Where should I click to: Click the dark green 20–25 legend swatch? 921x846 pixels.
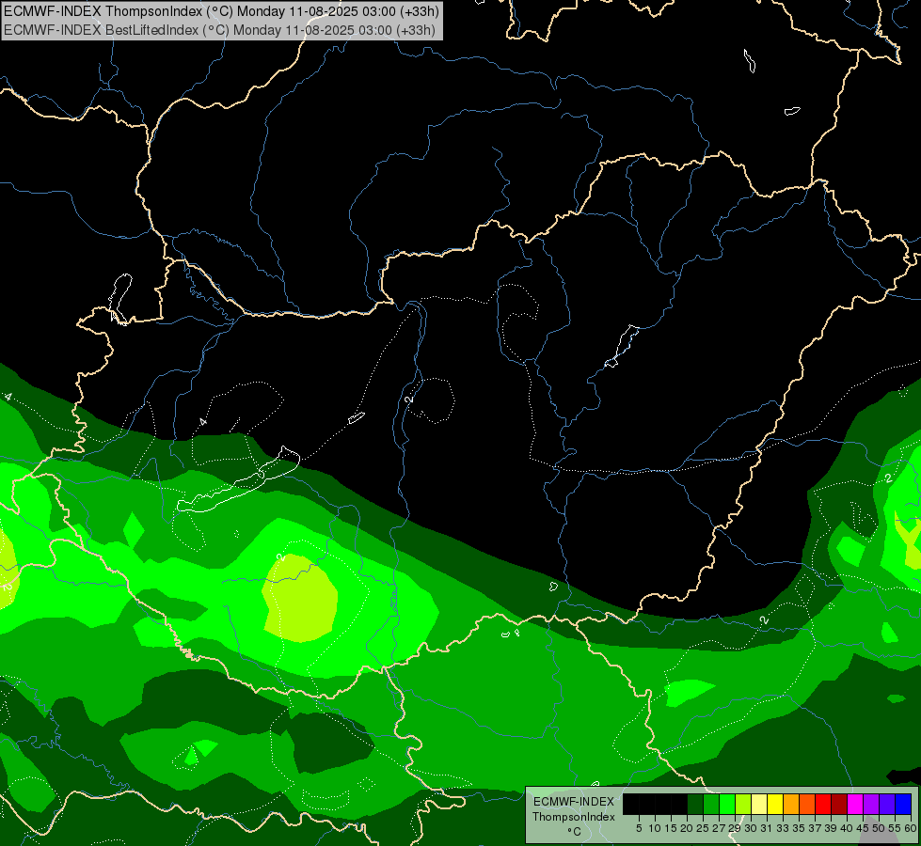[695, 804]
